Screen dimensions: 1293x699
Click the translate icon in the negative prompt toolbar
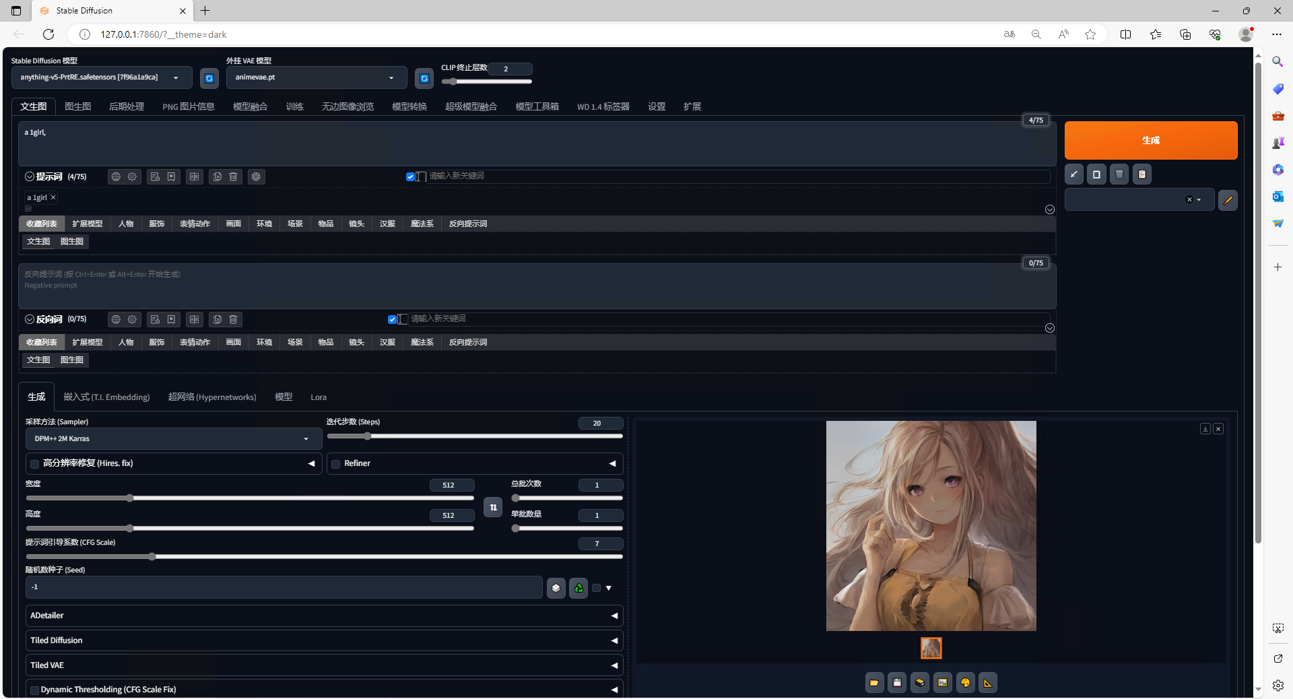(x=195, y=320)
